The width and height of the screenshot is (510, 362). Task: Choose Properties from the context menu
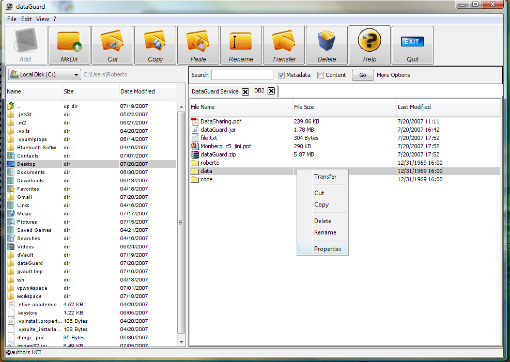[328, 249]
